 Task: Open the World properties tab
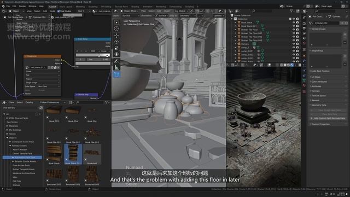[304, 43]
